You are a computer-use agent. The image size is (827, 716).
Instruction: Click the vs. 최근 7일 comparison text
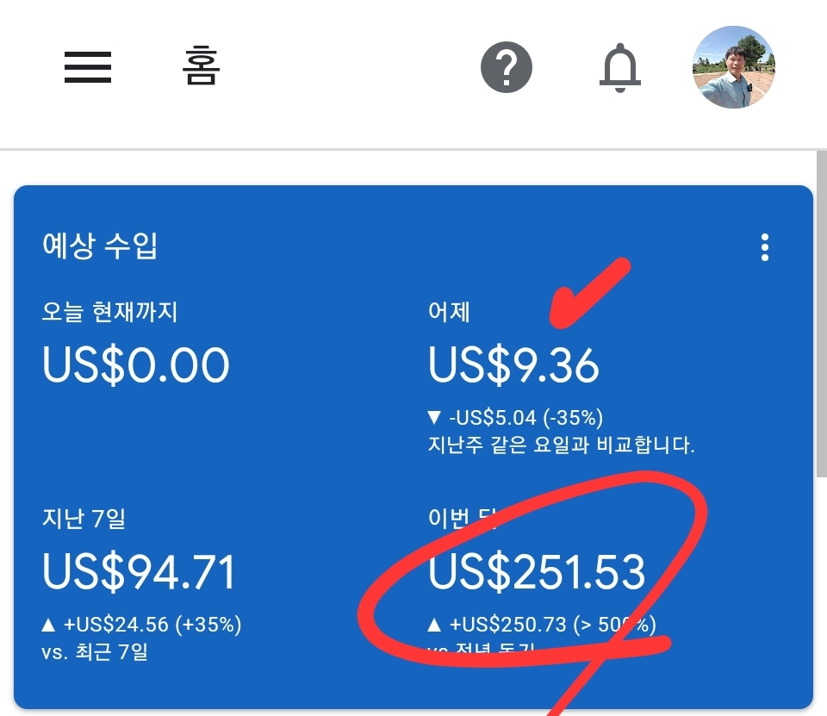pyautogui.click(x=95, y=652)
